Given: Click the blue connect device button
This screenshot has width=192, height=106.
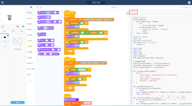Looking at the screenshot, I should tap(18, 103).
